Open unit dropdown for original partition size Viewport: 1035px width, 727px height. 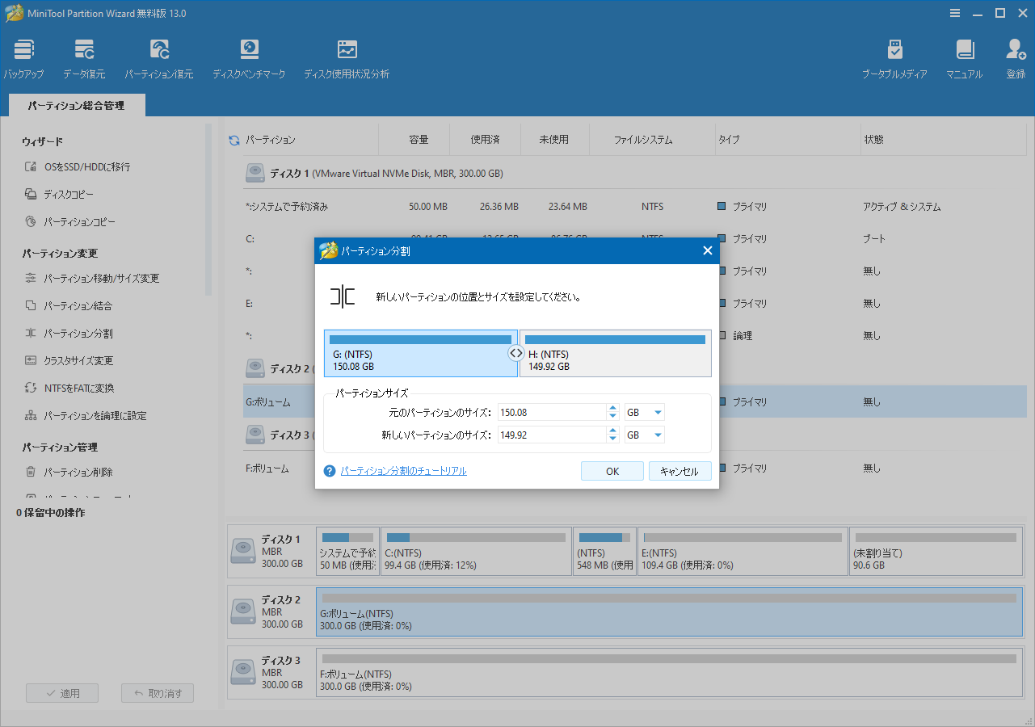pos(644,412)
